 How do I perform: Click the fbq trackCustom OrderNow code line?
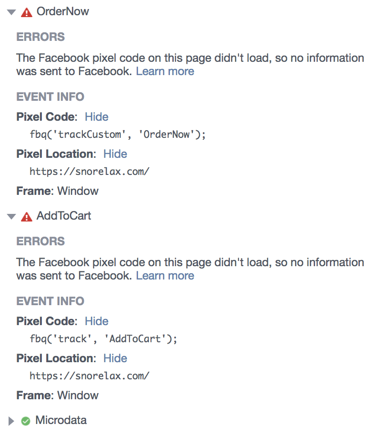click(x=118, y=135)
